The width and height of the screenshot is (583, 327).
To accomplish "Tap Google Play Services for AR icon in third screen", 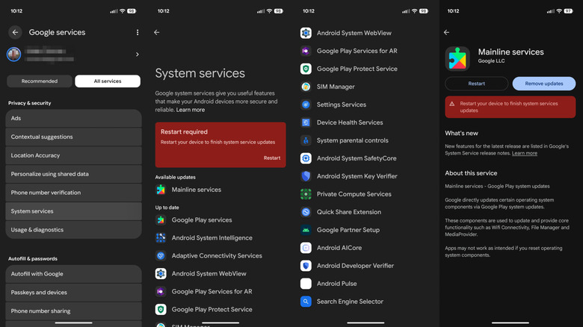I will [x=306, y=51].
